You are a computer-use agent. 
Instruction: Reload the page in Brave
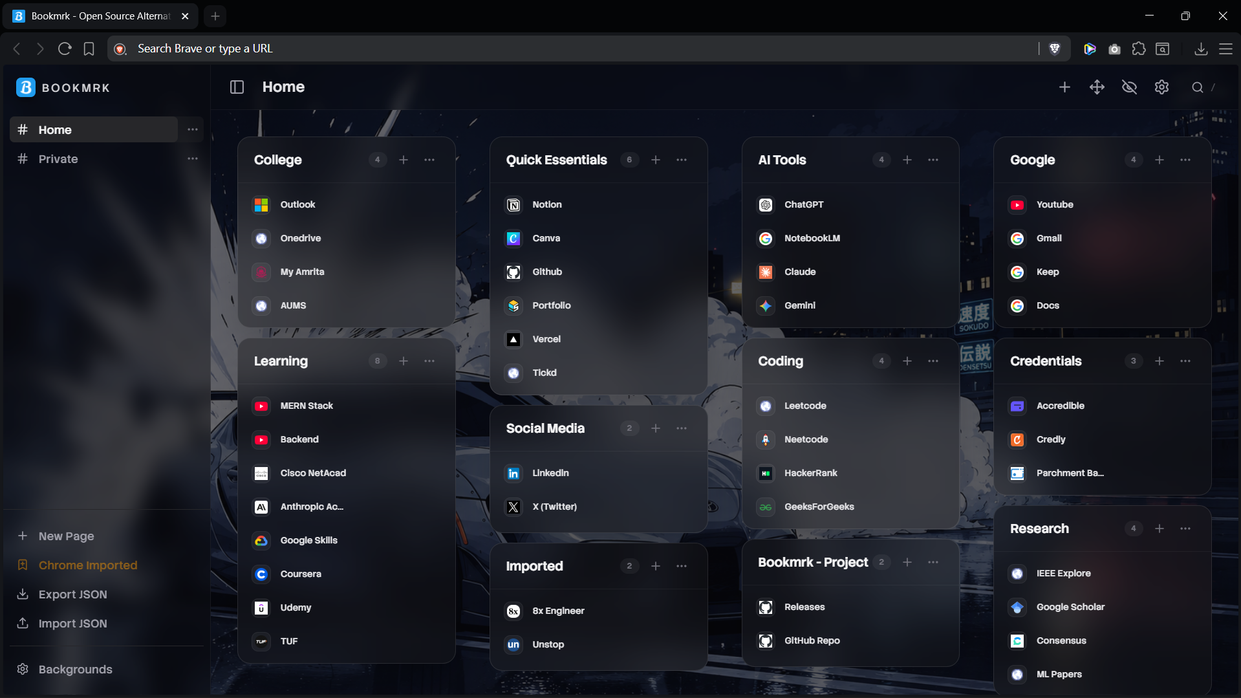[x=65, y=49]
